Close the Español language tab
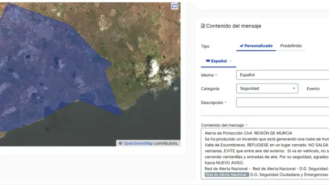Screen dimensions: 329x185 [x=231, y=61]
